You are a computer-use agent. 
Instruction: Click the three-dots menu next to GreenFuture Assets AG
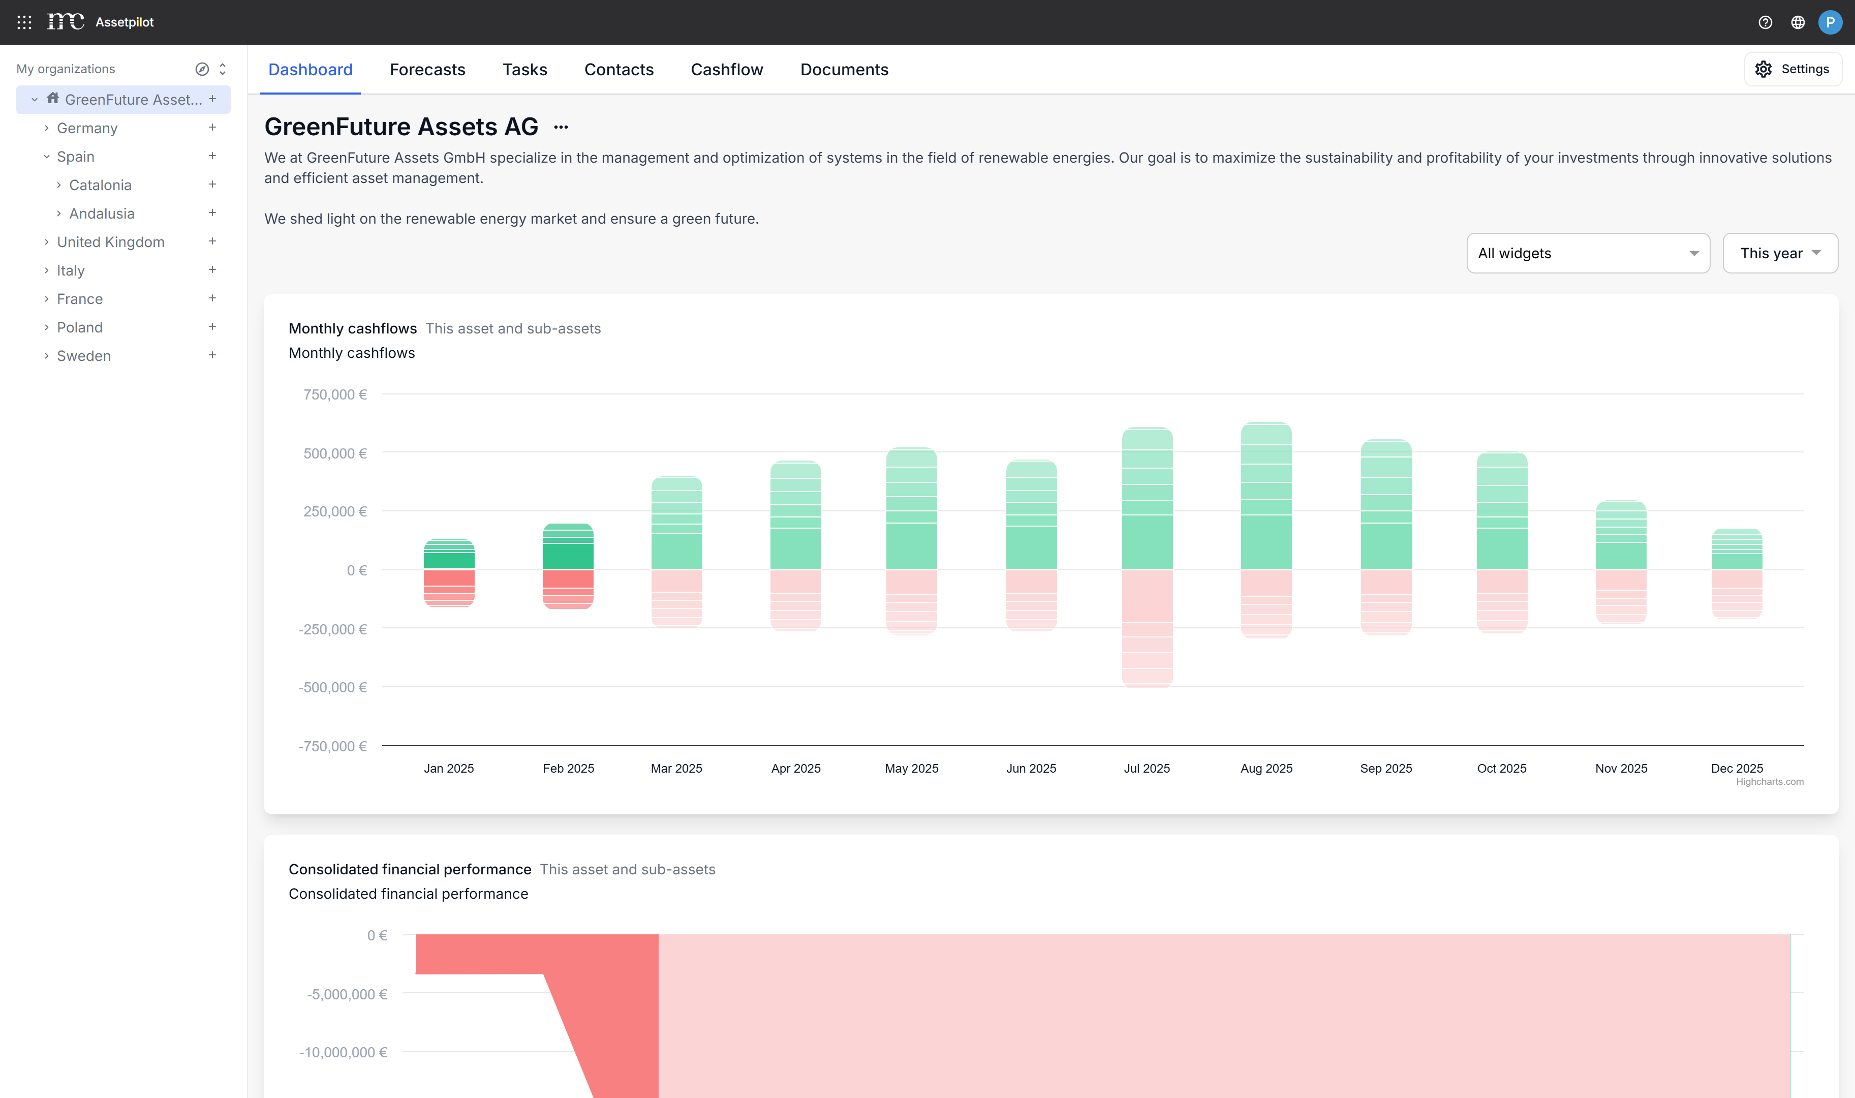[561, 127]
